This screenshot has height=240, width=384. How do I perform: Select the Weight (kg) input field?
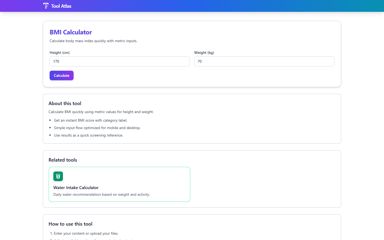[x=264, y=61]
